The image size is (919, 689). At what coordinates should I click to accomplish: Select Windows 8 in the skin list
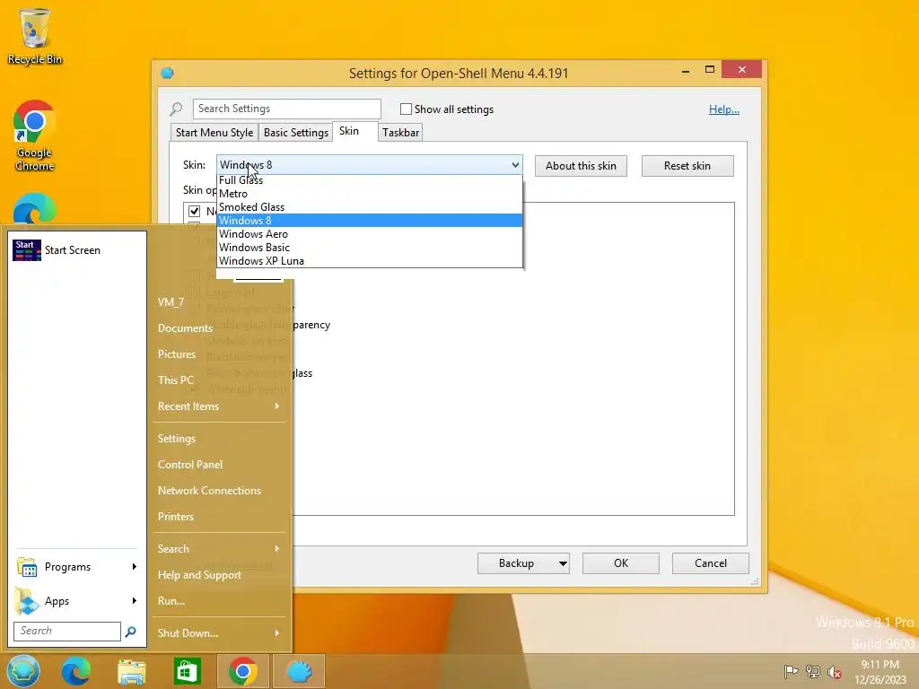pyautogui.click(x=369, y=221)
